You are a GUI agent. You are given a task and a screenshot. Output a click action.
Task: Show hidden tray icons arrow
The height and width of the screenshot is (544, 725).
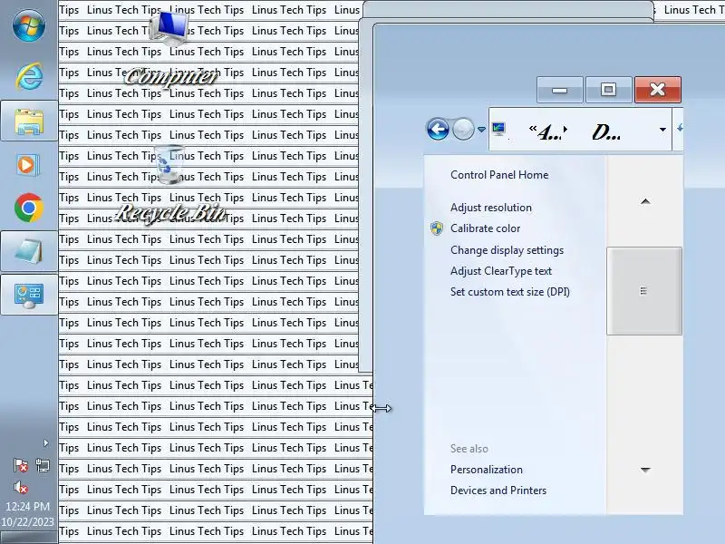46,443
